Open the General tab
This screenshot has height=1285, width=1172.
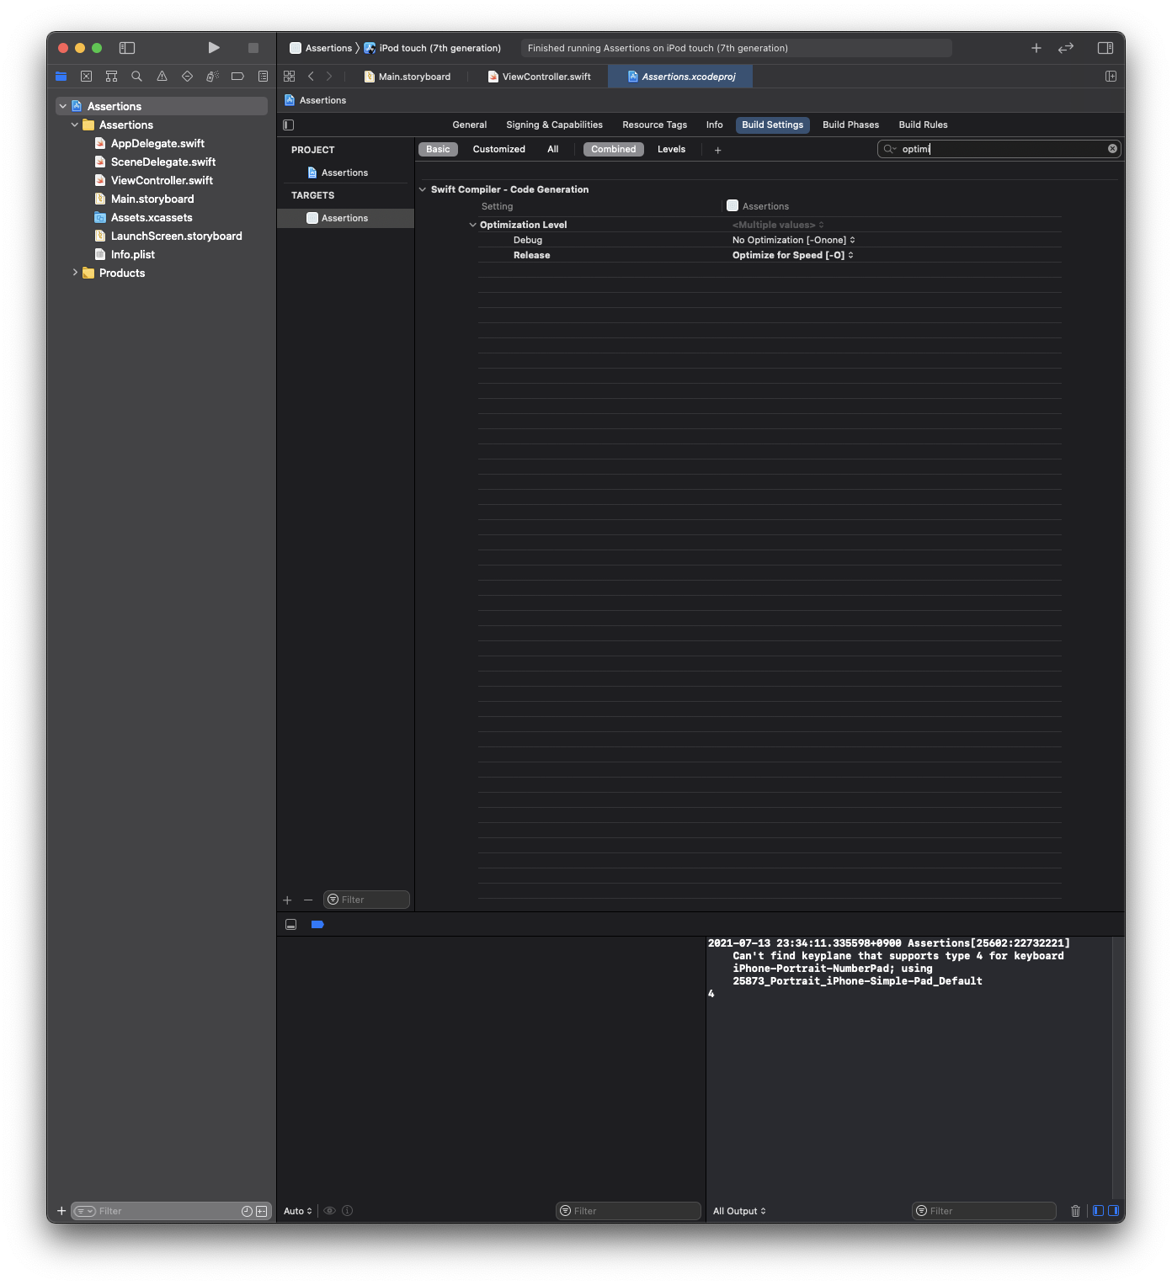(470, 125)
